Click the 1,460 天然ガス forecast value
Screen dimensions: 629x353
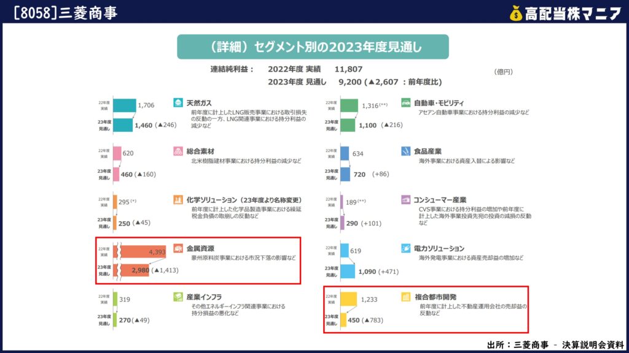click(x=143, y=125)
